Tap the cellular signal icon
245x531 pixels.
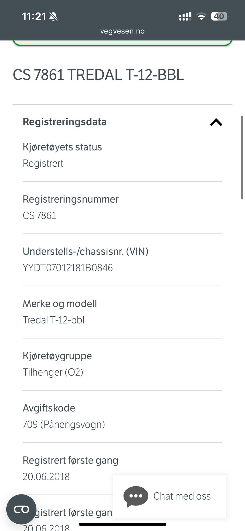pyautogui.click(x=185, y=17)
